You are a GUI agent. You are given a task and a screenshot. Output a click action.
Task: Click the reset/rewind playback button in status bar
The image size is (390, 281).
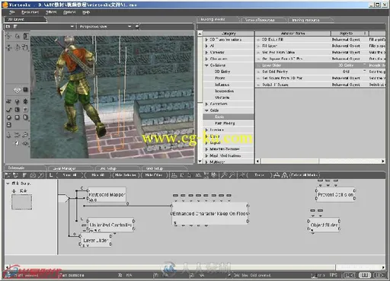350,275
